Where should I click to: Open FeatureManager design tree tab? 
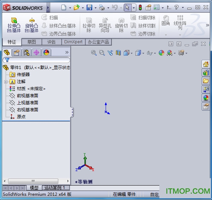click(7, 52)
